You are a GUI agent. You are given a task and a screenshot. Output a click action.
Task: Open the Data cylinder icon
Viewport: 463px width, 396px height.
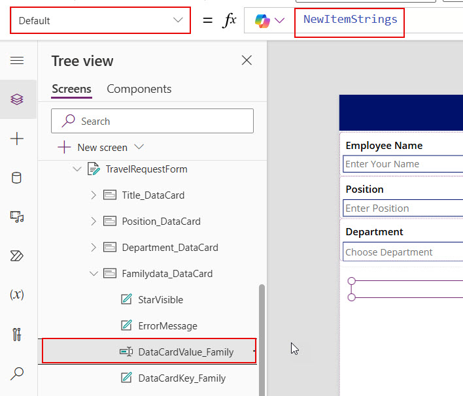click(x=16, y=178)
